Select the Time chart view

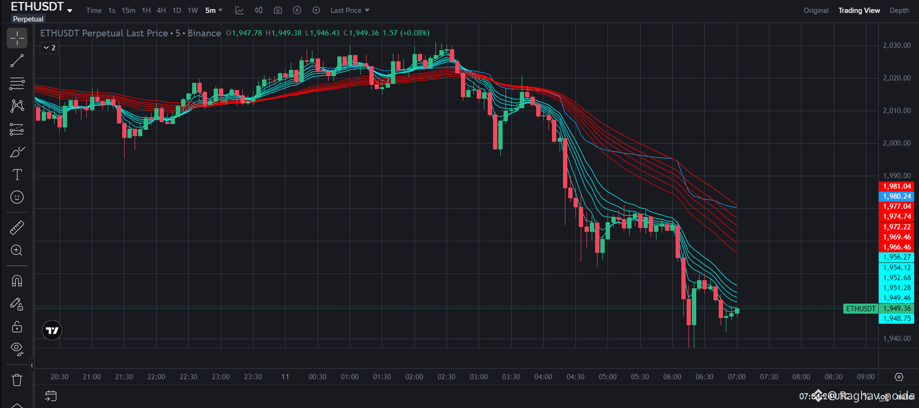tap(94, 10)
